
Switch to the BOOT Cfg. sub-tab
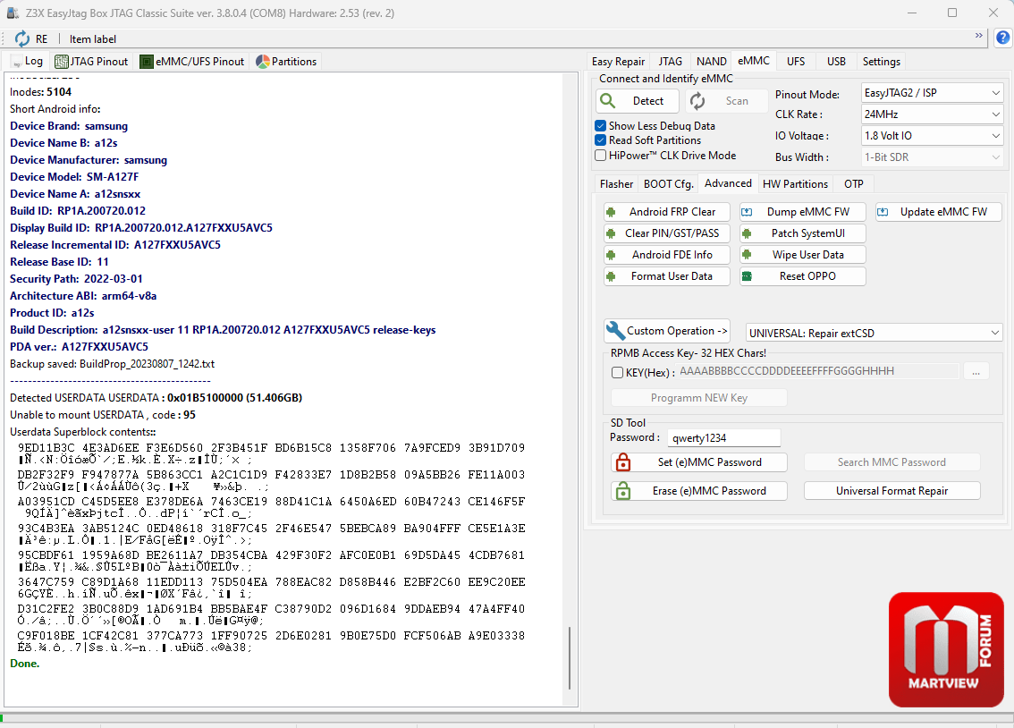click(x=669, y=184)
